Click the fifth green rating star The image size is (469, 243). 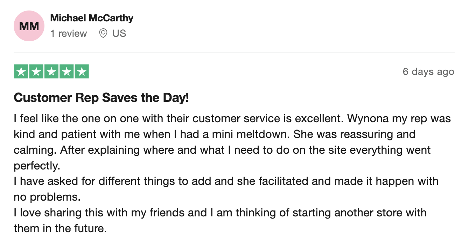click(82, 72)
